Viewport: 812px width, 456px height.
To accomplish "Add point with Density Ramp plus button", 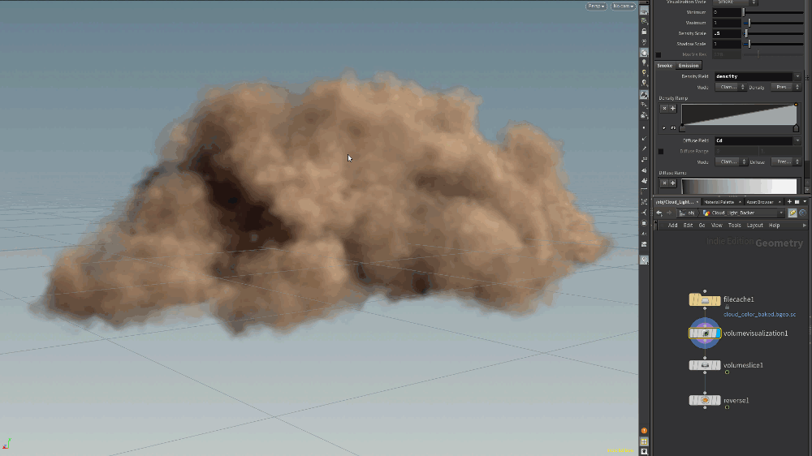I will [672, 108].
